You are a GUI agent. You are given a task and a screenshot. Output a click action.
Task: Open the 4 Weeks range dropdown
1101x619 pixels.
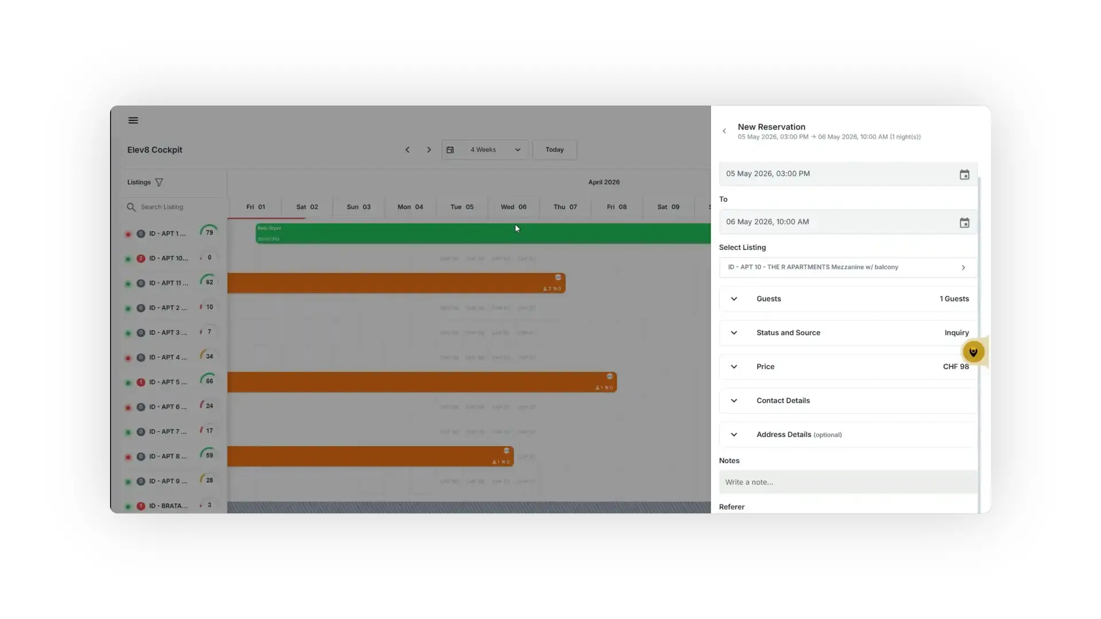click(x=485, y=150)
